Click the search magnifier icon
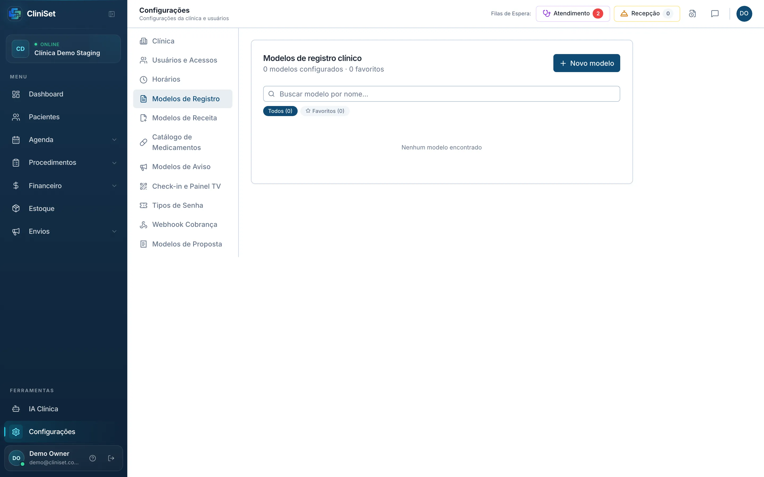This screenshot has height=477, width=764. pyautogui.click(x=271, y=94)
